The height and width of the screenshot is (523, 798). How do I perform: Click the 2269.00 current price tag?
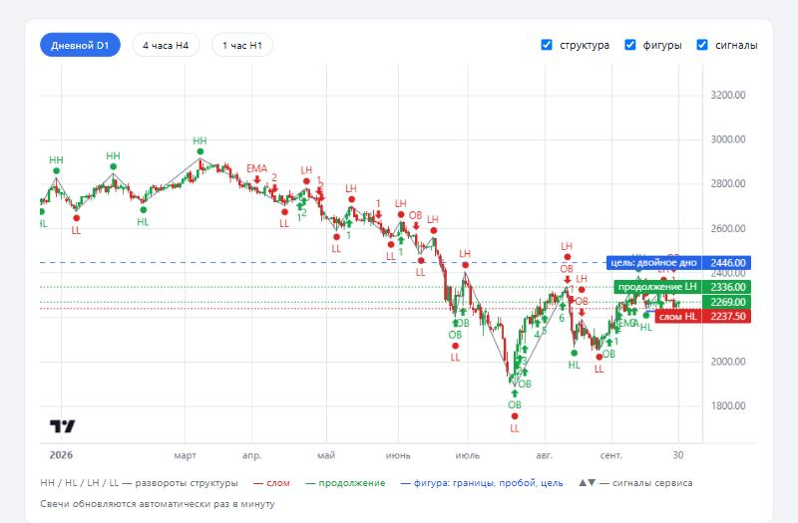[x=727, y=302]
